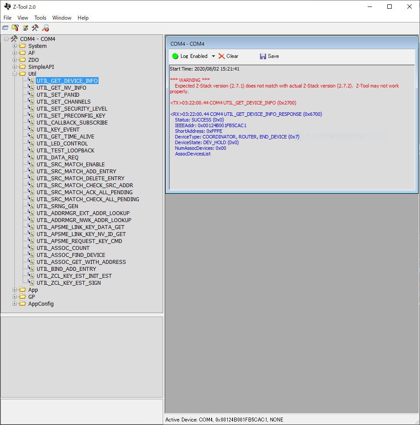Open the Window menu
Viewport: 420px width, 425px height.
(x=61, y=17)
